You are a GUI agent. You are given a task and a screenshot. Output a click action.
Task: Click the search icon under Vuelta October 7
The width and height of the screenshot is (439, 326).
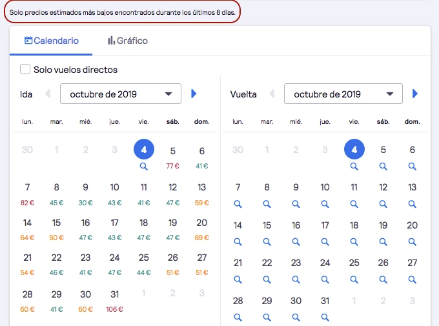tap(238, 204)
